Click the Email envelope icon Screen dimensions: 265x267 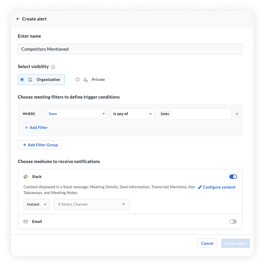click(26, 221)
